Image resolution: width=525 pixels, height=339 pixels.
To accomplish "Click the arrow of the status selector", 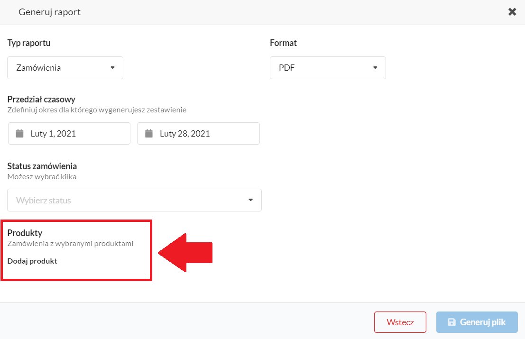I will pos(250,200).
